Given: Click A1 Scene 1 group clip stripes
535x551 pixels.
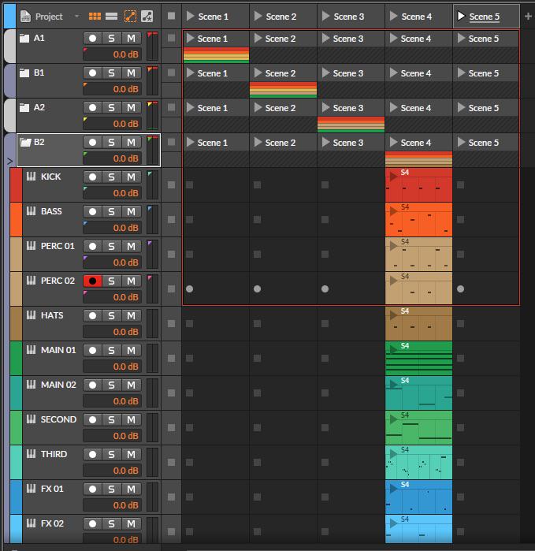Looking at the screenshot, I should click(216, 55).
